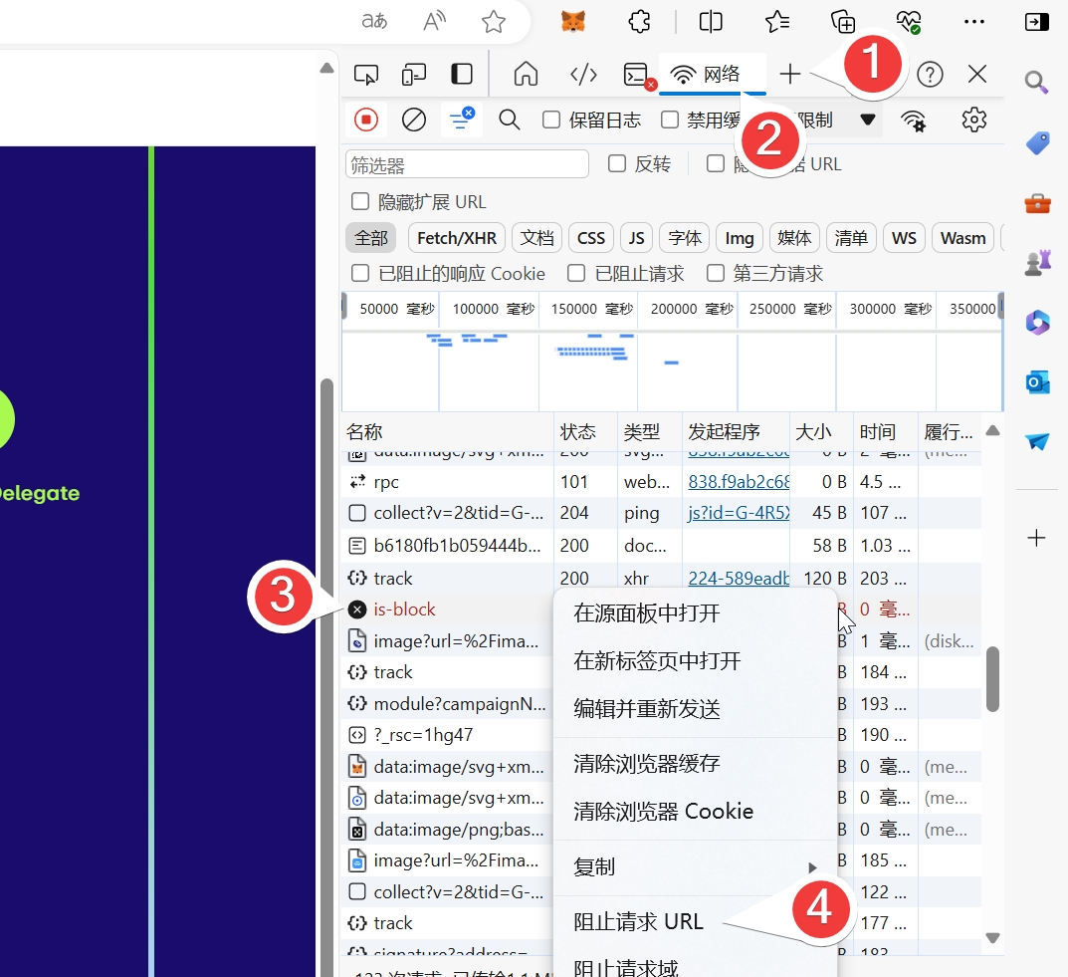Expand the throttling dropdown arrow
The height and width of the screenshot is (977, 1068).
[868, 121]
